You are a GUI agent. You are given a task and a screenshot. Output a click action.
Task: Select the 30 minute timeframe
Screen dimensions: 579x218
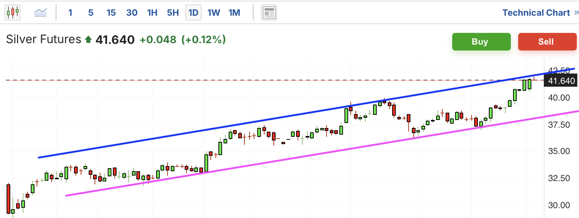tap(132, 13)
